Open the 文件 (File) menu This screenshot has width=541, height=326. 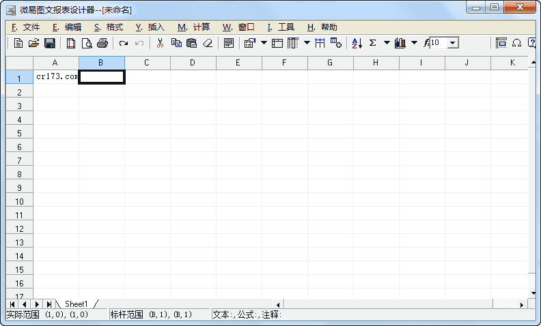pyautogui.click(x=26, y=27)
